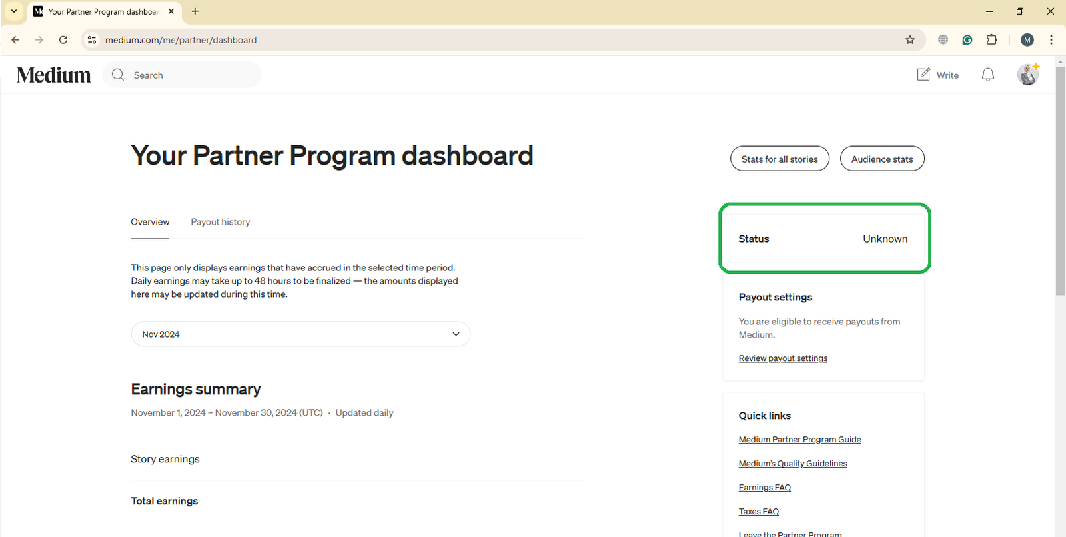
Task: Open Audience stats
Action: (x=882, y=159)
